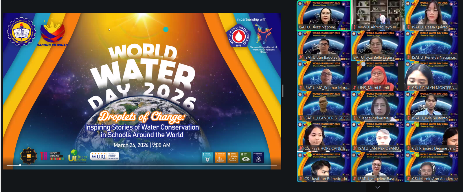The width and height of the screenshot is (463, 192).
Task: Click muted mic icon beside Kyle Sustento
Action: click(408, 118)
